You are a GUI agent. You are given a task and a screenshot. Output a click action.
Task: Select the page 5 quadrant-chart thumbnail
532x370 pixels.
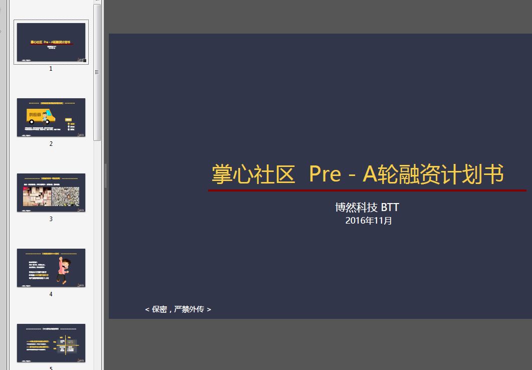[x=51, y=343]
